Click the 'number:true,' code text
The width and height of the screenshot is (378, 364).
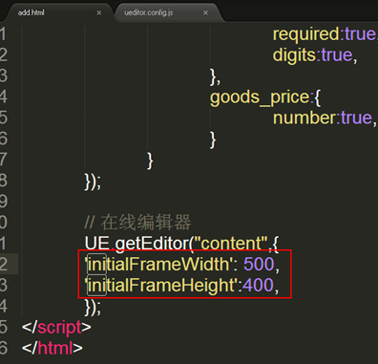325,118
